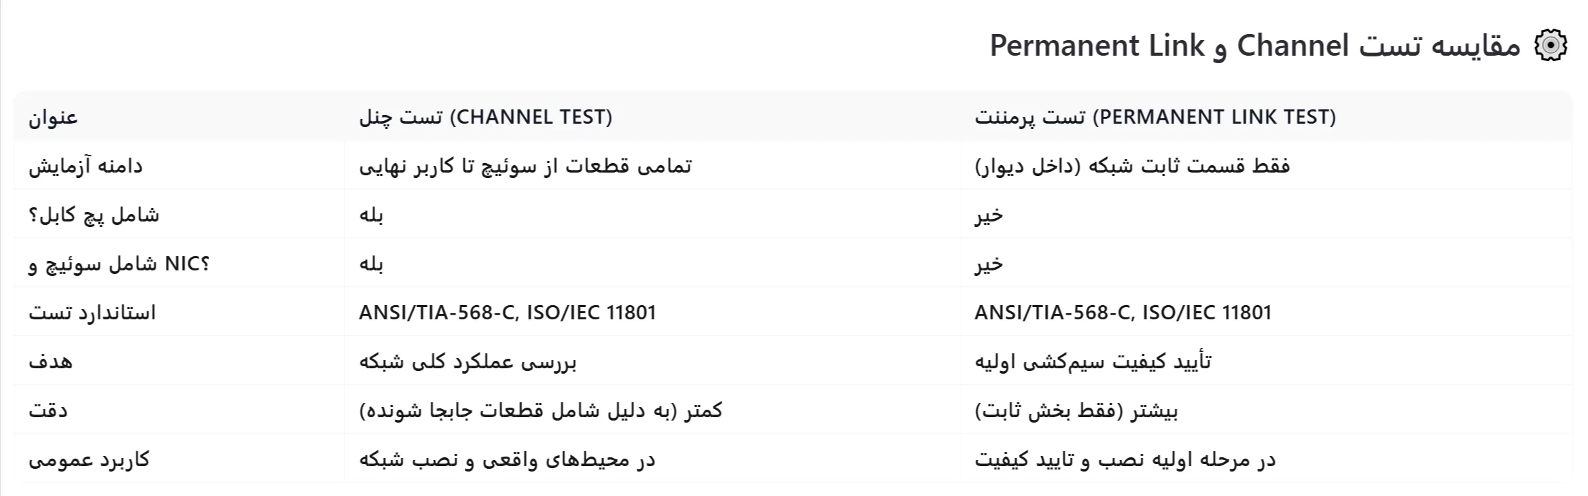Viewport: 1588px width, 496px height.
Task: Click the ANSI/TIA-568-C cell under Permanent Link Test
Action: click(x=1123, y=313)
